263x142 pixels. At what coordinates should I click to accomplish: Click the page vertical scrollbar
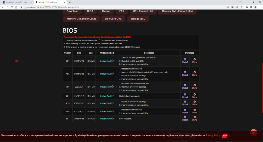pos(262,88)
